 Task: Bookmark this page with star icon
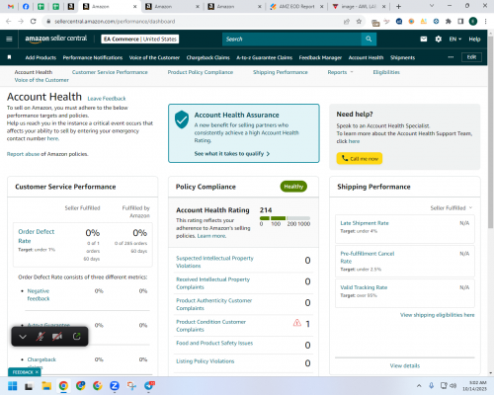[x=359, y=22]
